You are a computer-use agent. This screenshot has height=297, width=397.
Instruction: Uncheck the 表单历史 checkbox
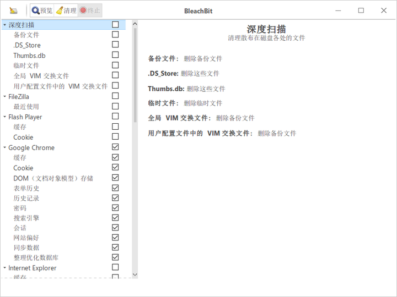(115, 188)
